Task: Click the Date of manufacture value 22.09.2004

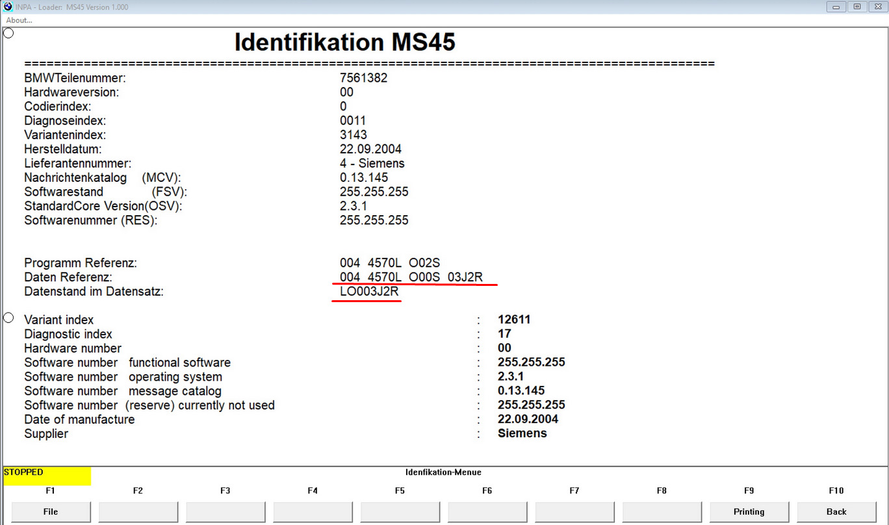Action: [x=528, y=419]
